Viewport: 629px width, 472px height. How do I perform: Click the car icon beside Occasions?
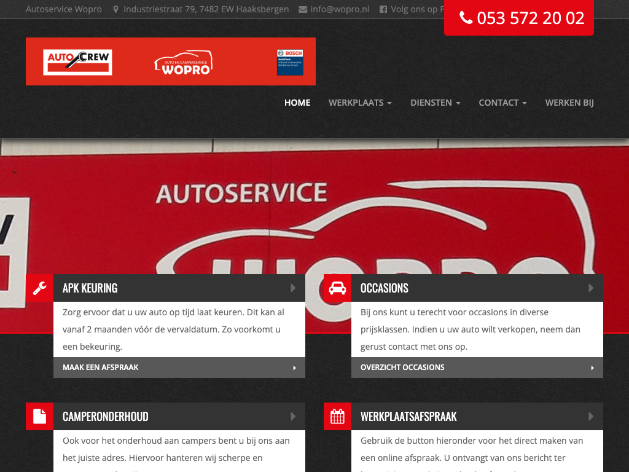(x=337, y=288)
